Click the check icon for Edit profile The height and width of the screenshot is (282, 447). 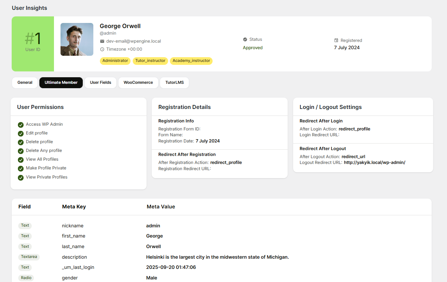tap(21, 133)
